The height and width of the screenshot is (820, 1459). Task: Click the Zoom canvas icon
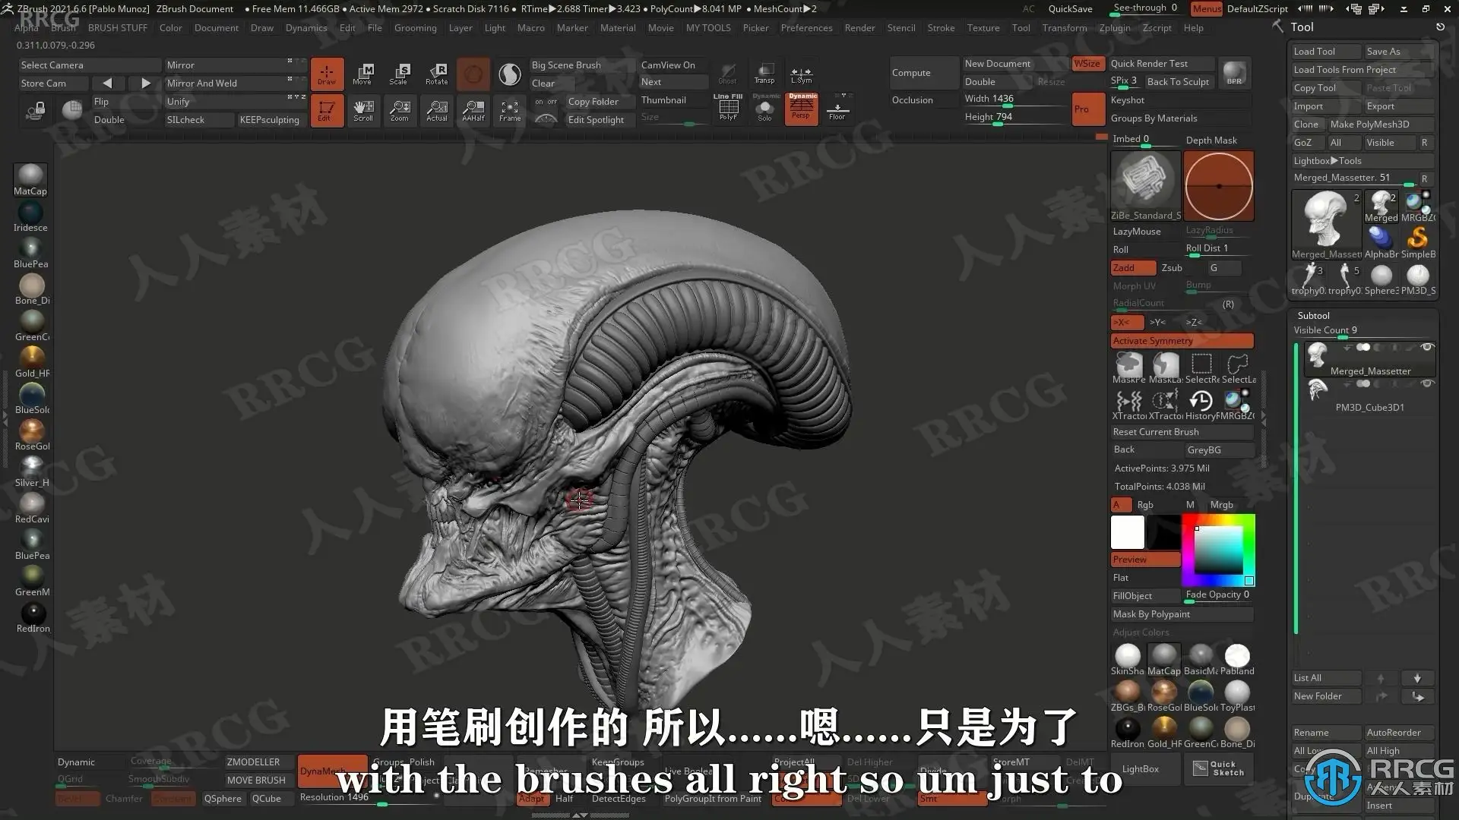pyautogui.click(x=400, y=110)
